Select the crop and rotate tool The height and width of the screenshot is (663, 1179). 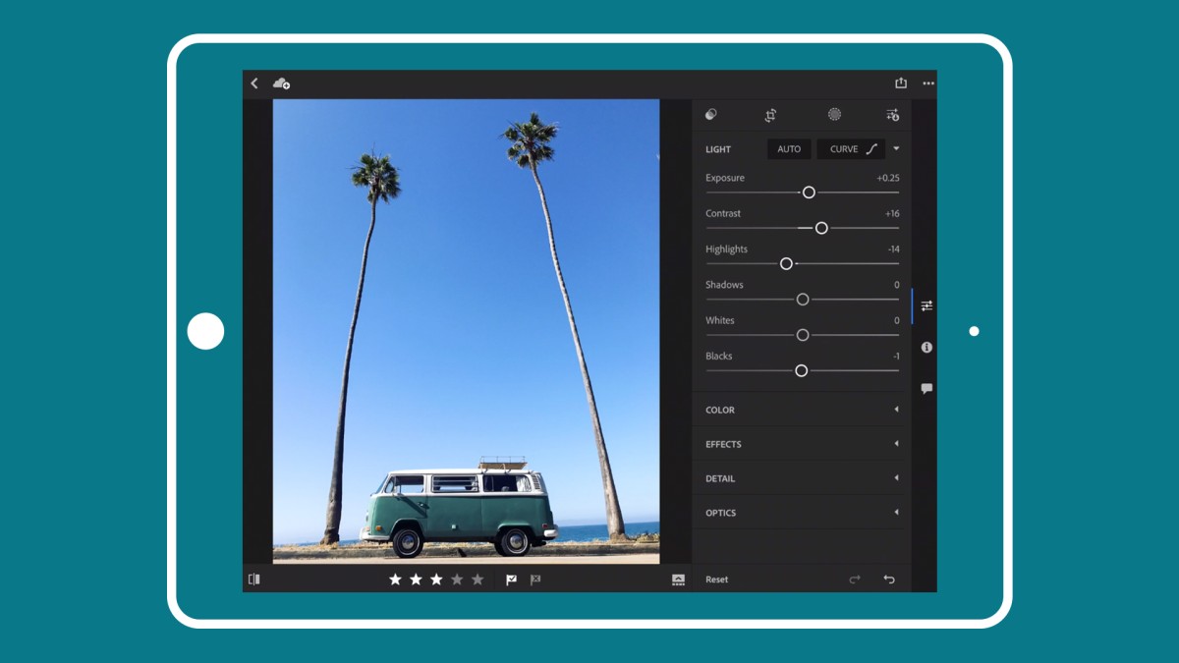click(771, 115)
